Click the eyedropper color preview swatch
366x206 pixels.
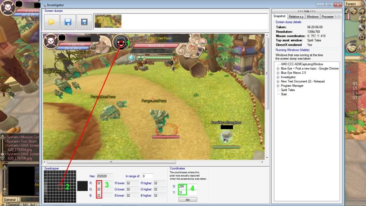(x=82, y=186)
